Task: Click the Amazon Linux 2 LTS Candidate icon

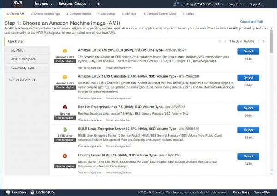Action: [x=65, y=77]
